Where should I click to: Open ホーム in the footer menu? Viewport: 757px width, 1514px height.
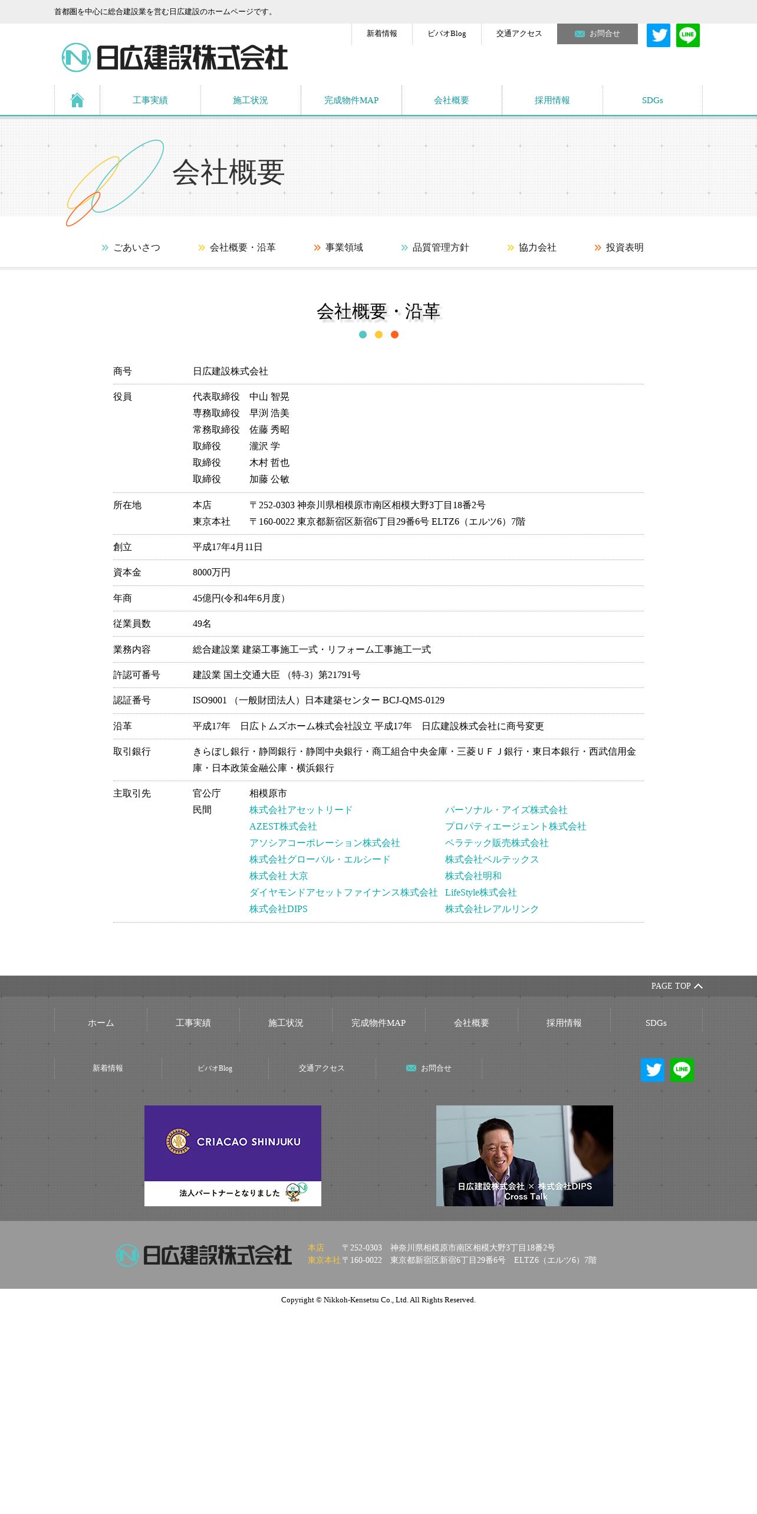101,1023
